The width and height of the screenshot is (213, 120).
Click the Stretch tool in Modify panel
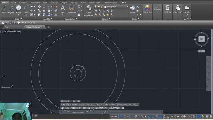point(39,15)
